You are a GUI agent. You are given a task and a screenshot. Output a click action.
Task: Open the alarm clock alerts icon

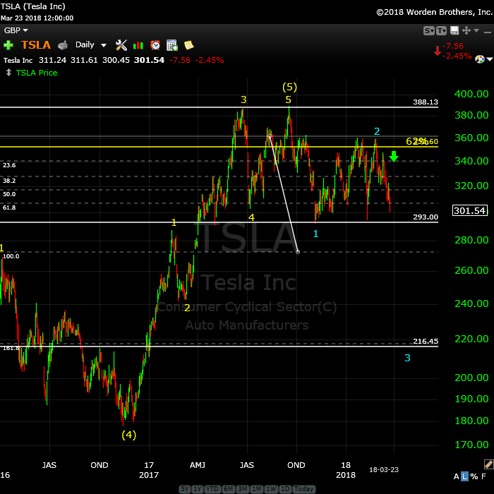155,45
